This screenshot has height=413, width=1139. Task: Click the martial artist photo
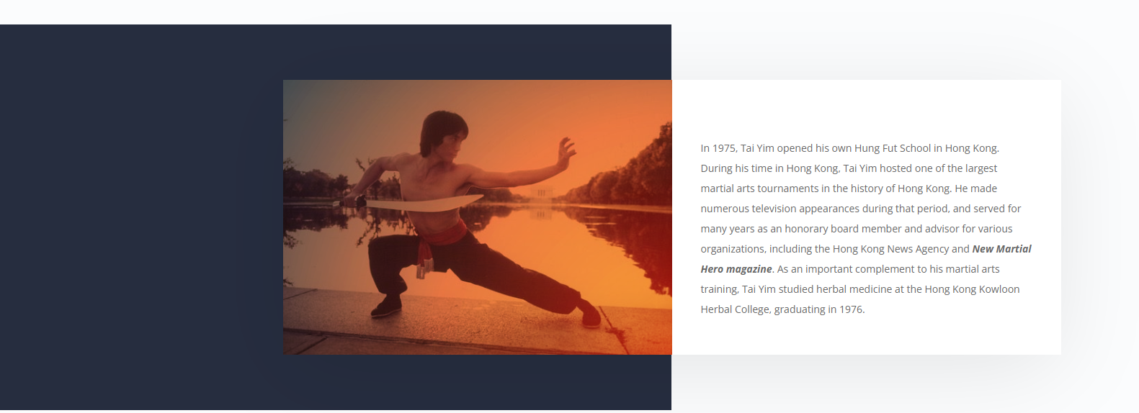(477, 217)
